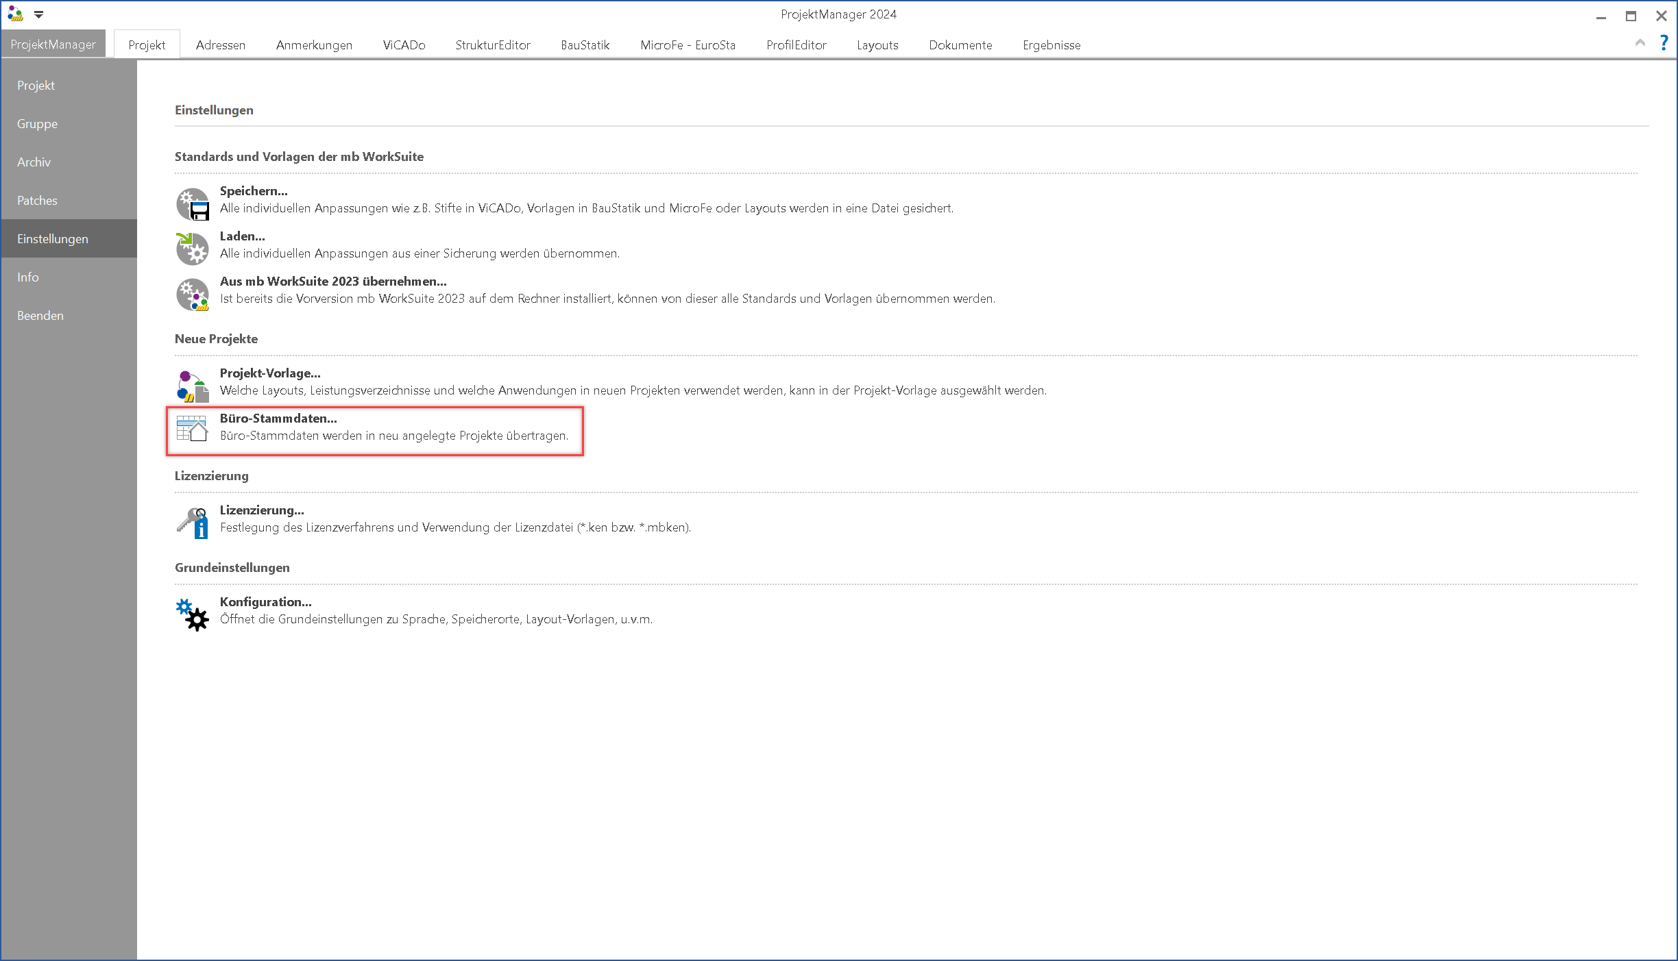The image size is (1678, 961).
Task: Select the StrukturEditor tab
Action: (x=493, y=45)
